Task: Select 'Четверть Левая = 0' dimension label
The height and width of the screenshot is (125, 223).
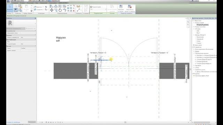Action: [x=98, y=53]
